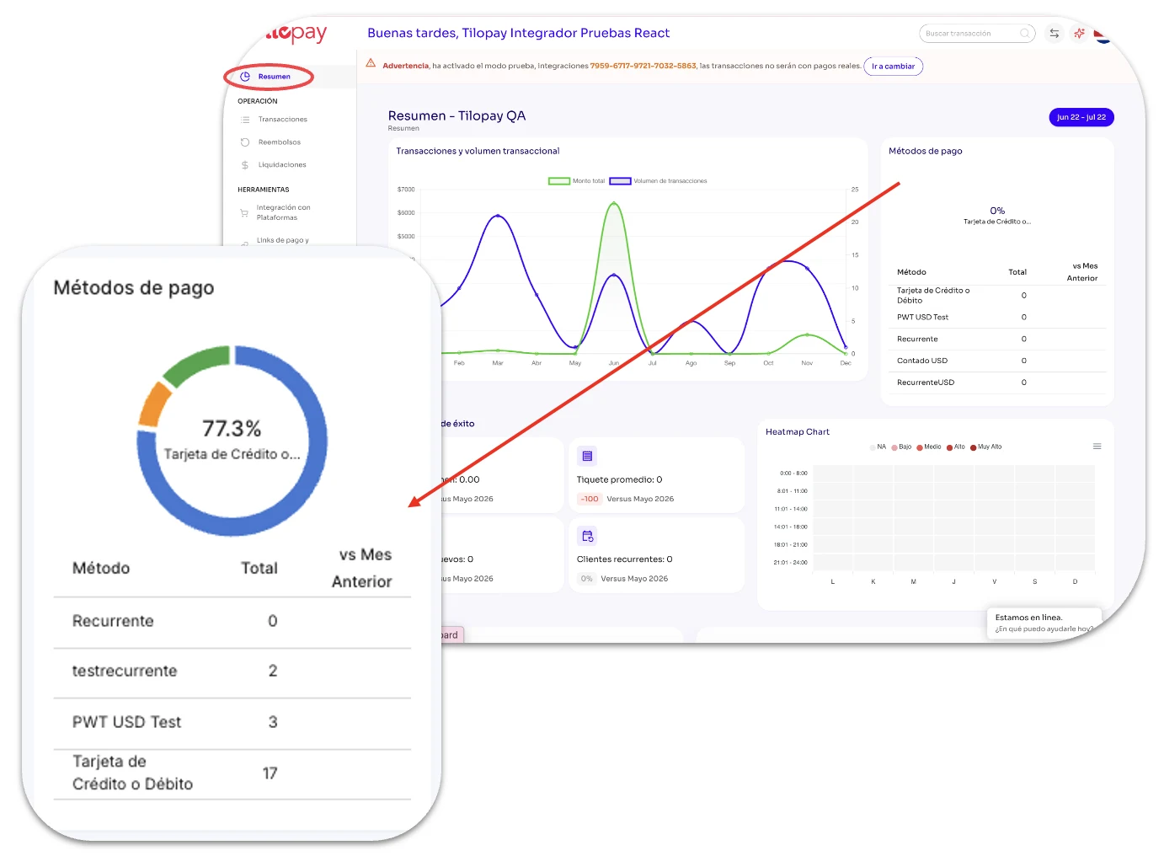Click the -100 badge under Tiquete promedio
This screenshot has width=1164, height=856.
pos(590,499)
